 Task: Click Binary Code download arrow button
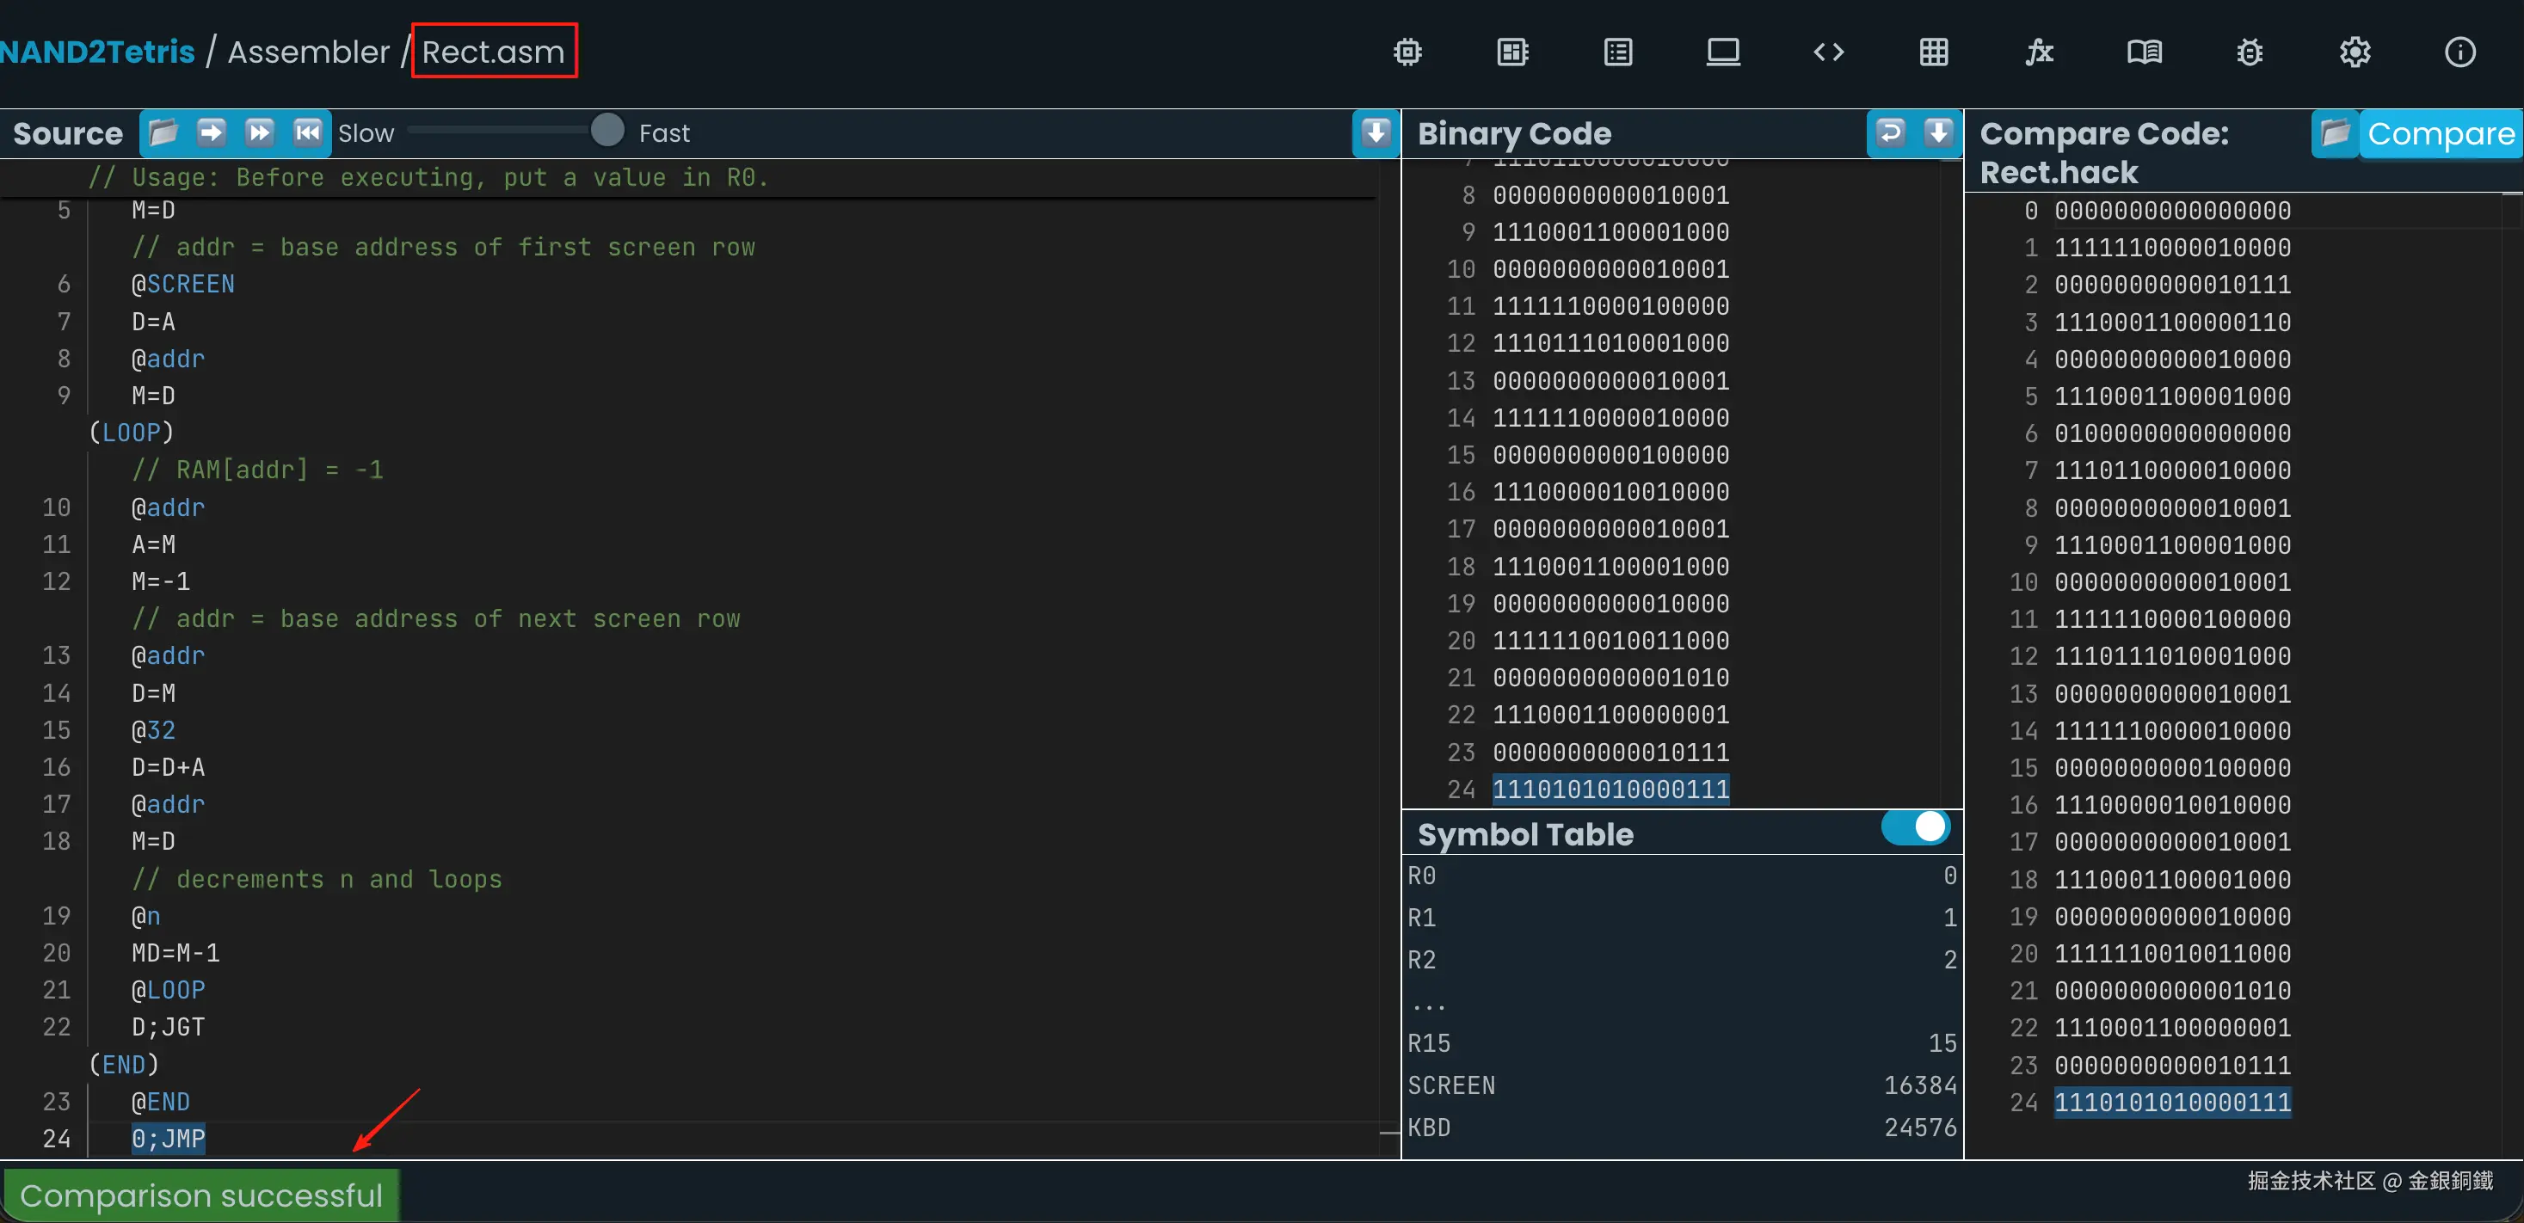click(1938, 132)
